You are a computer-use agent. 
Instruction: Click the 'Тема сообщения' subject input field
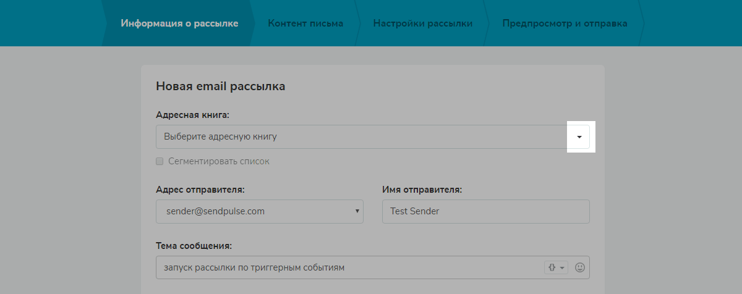(373, 267)
